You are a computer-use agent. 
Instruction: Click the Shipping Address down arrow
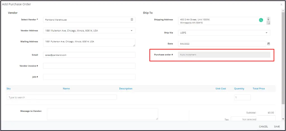[268, 20]
